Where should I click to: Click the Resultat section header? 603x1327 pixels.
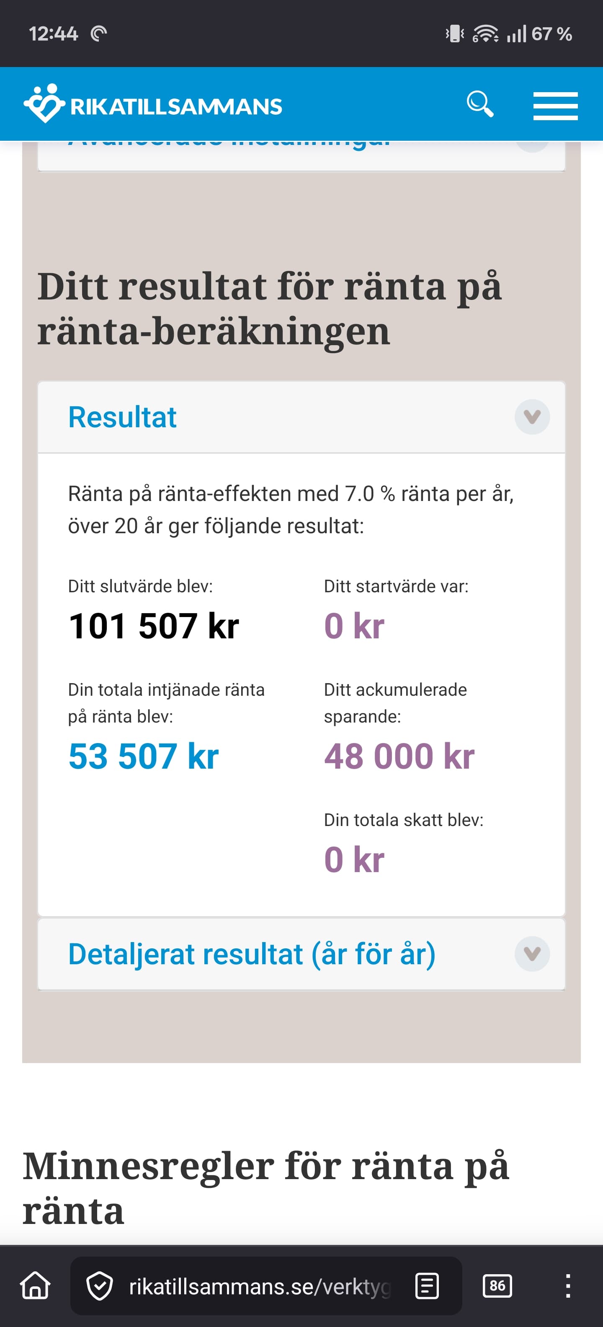tap(123, 417)
